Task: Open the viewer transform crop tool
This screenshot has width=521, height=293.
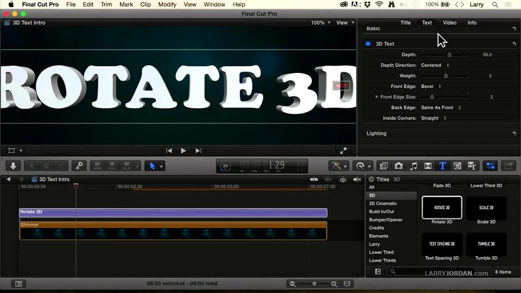Action: [x=12, y=151]
